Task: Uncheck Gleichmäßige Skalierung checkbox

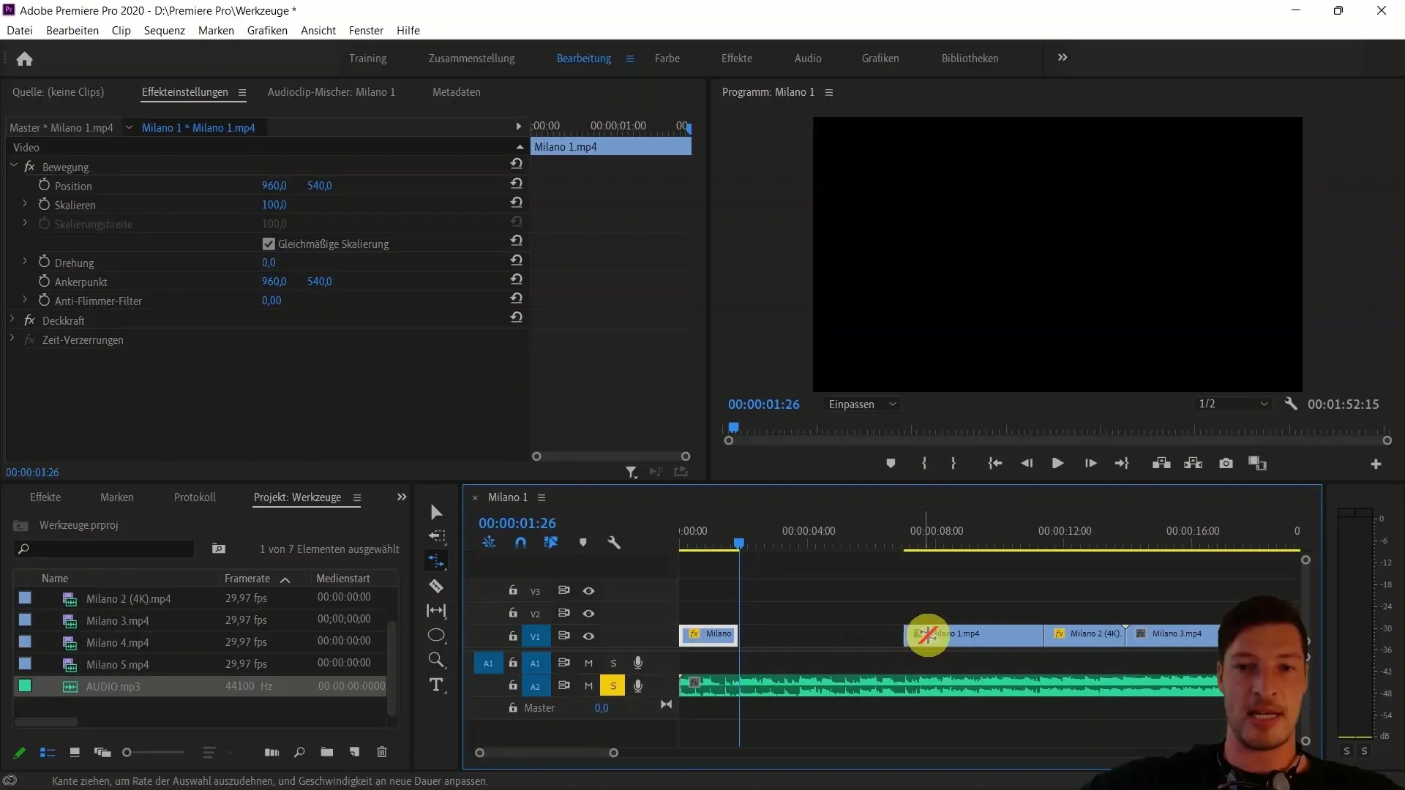Action: pyautogui.click(x=269, y=244)
